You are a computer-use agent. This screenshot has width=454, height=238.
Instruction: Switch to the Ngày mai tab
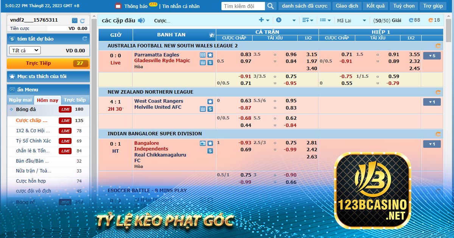(x=20, y=100)
